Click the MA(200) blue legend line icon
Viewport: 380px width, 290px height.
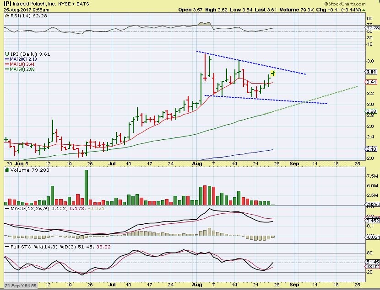6,59
